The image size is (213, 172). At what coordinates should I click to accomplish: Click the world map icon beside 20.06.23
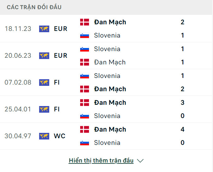[44, 56]
